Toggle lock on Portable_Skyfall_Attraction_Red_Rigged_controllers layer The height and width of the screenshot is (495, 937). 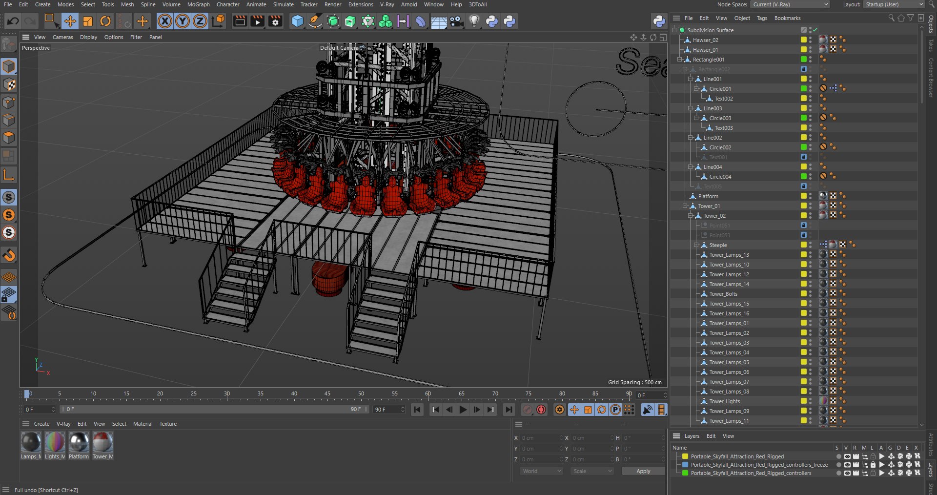873,473
